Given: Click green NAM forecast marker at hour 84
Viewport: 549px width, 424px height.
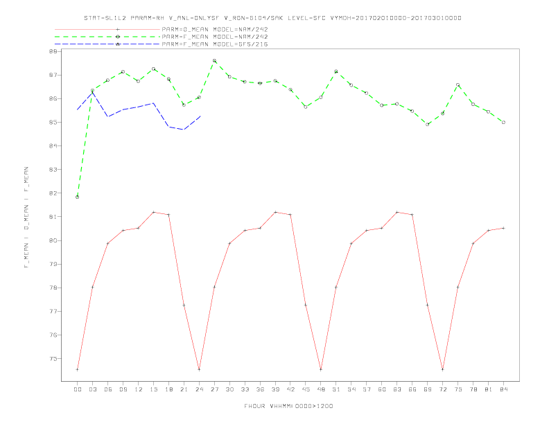Looking at the screenshot, I should point(503,123).
